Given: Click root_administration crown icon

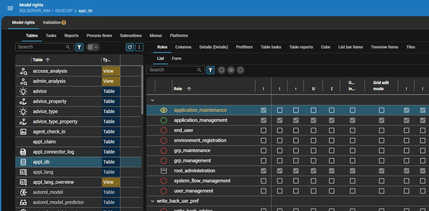Looking at the screenshot, I should (x=164, y=171).
